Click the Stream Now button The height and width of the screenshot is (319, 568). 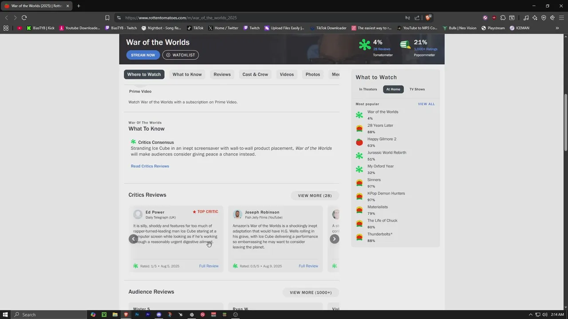[143, 55]
